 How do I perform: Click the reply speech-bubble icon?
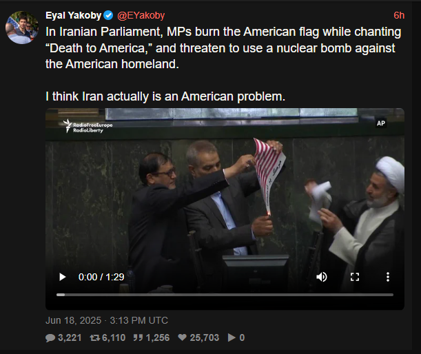point(50,337)
